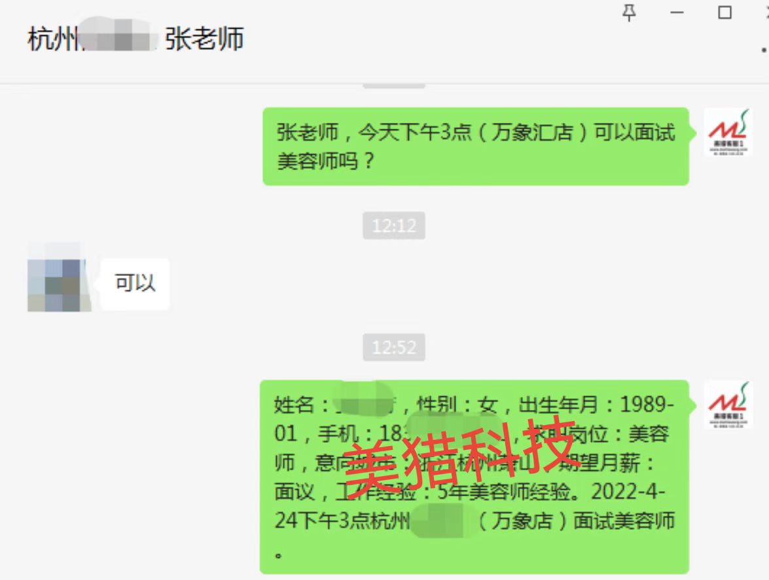Pin the chat window on top
This screenshot has width=769, height=580.
point(629,12)
